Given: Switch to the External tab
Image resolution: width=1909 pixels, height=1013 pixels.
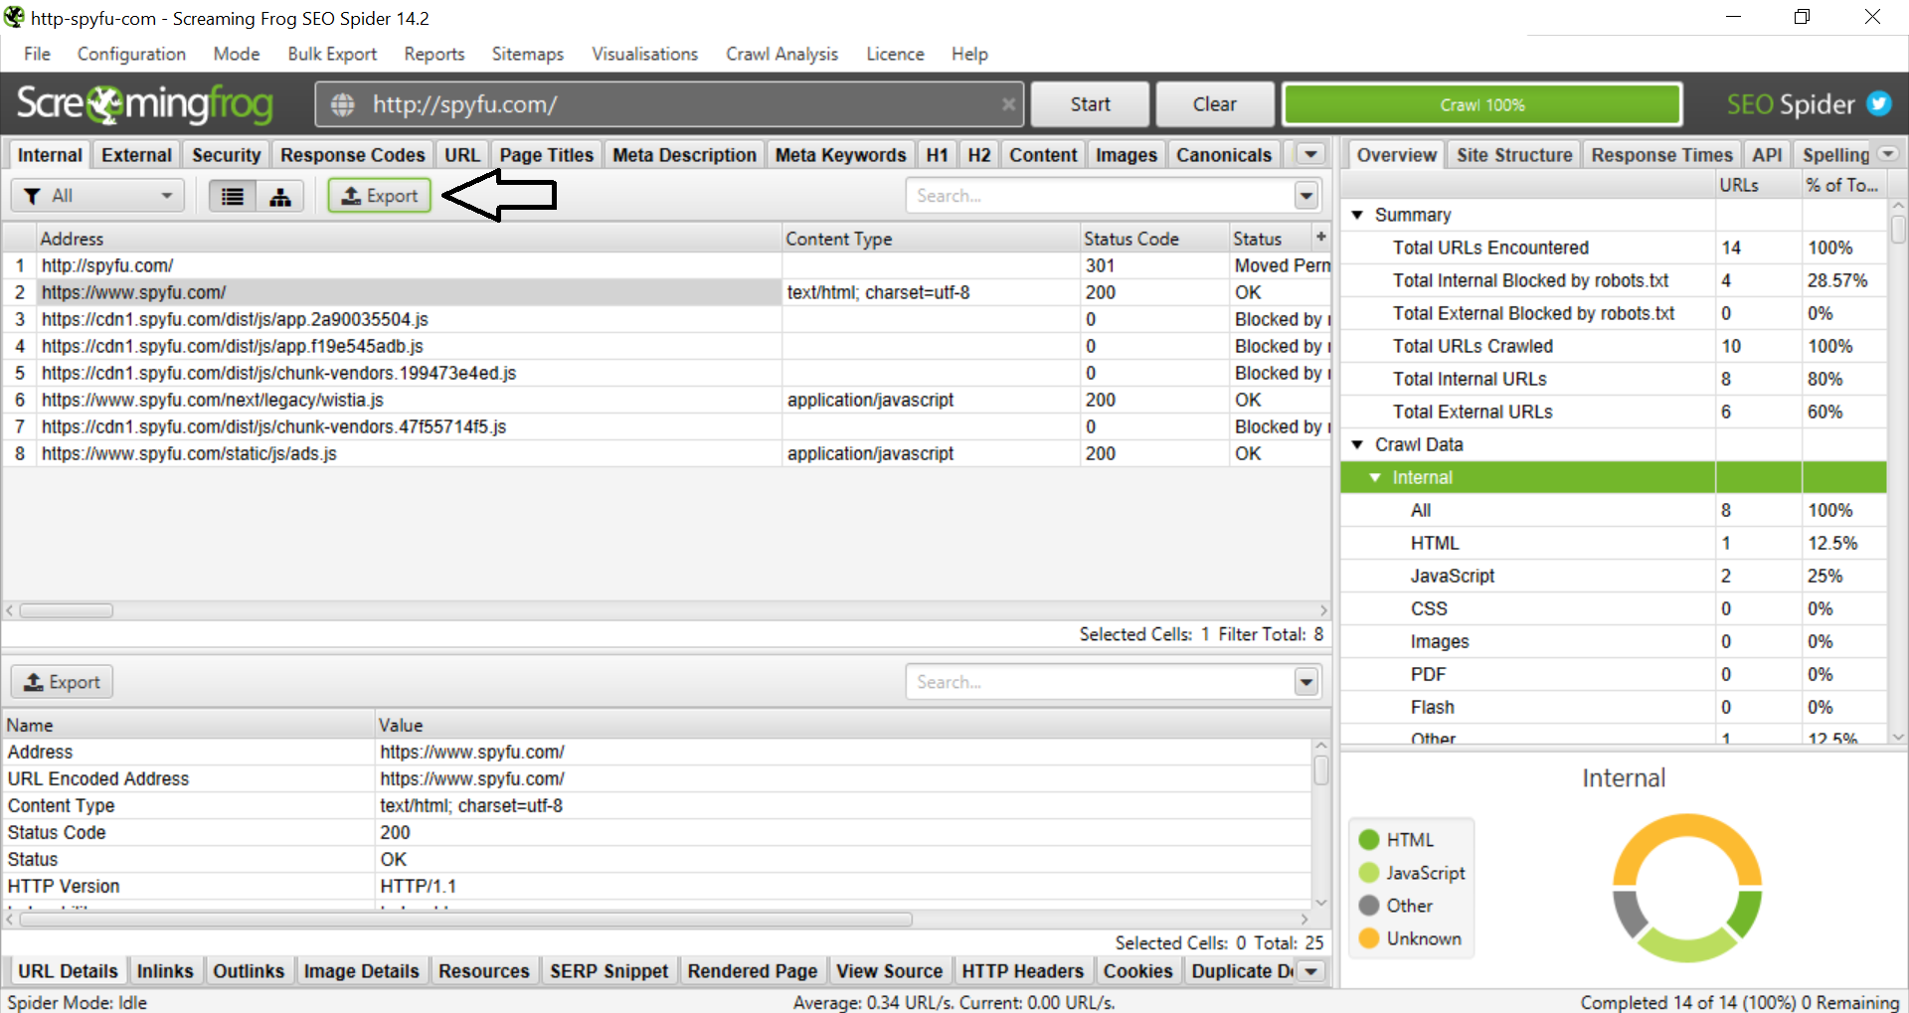Looking at the screenshot, I should [x=136, y=154].
